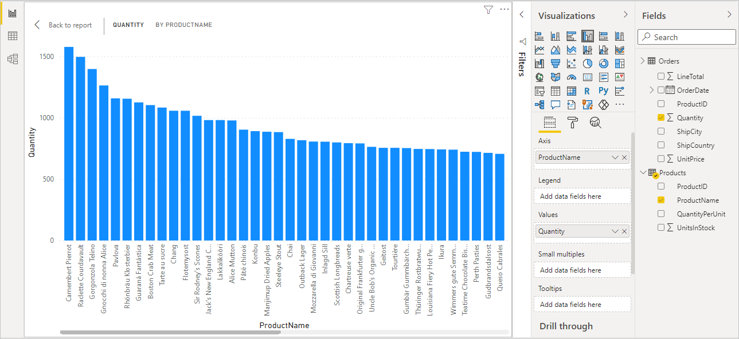Check the UnitPrice field
The height and width of the screenshot is (339, 739).
(660, 159)
